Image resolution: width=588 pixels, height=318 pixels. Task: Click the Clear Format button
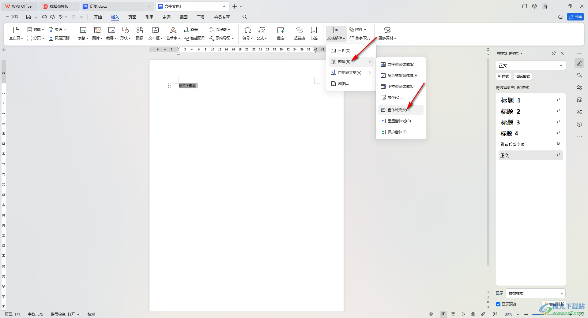[522, 76]
